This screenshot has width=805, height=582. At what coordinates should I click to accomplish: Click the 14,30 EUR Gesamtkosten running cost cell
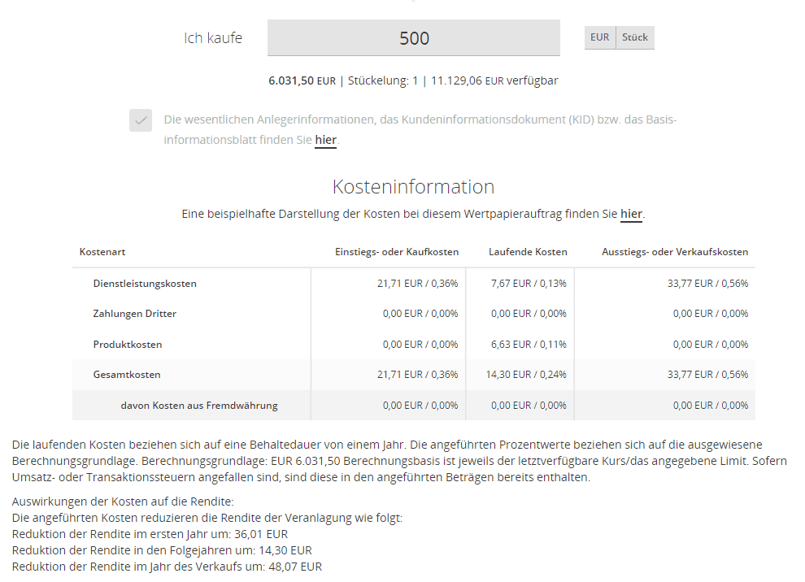(x=529, y=375)
